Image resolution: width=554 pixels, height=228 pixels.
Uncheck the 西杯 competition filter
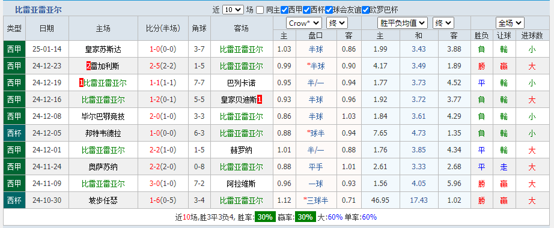coord(306,10)
